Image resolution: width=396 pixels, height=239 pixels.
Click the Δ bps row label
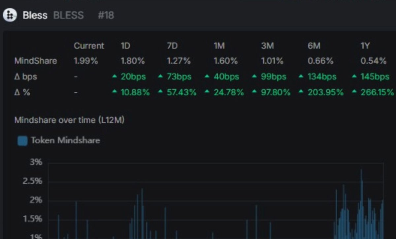26,77
